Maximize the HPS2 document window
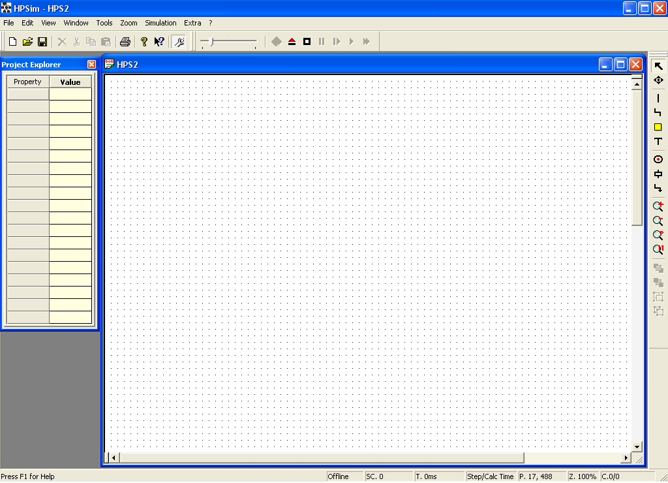 point(621,65)
